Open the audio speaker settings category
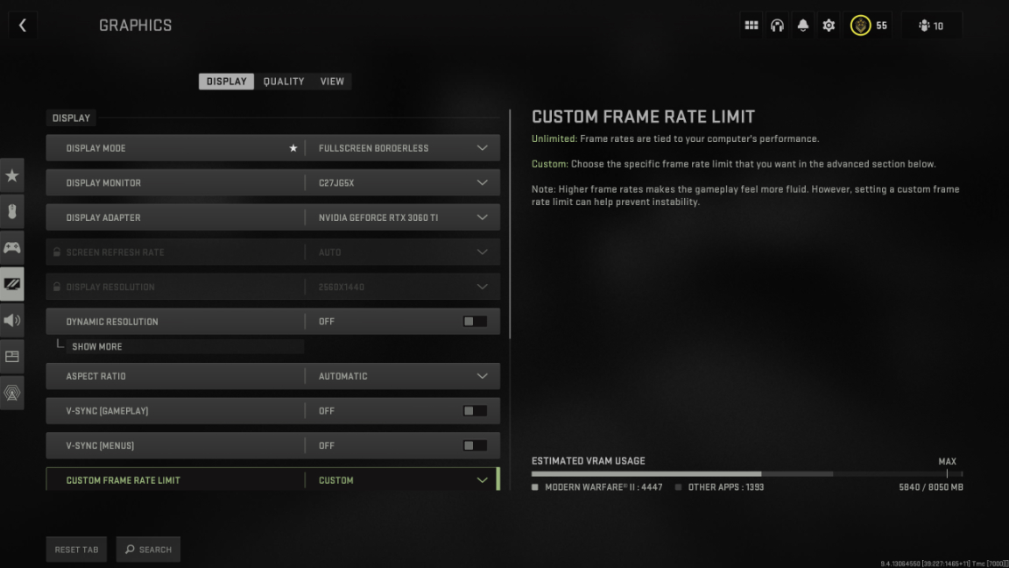This screenshot has width=1009, height=568. [12, 321]
